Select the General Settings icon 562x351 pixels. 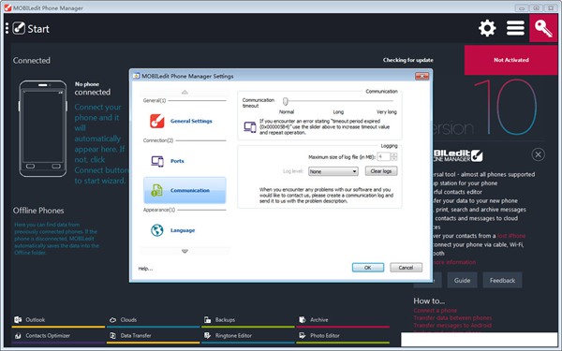[x=157, y=121]
